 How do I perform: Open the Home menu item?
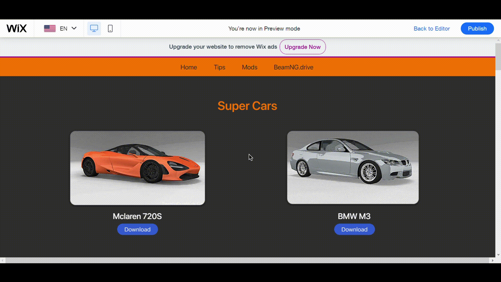click(x=189, y=67)
